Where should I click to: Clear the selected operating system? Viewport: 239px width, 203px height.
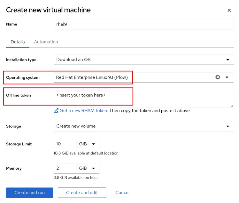tap(218, 77)
